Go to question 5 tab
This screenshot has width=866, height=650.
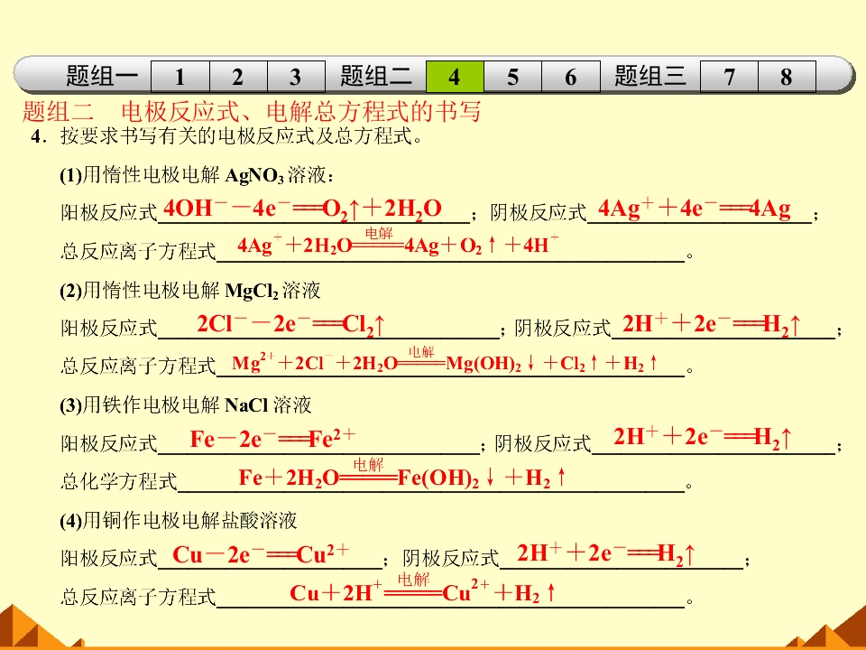coord(512,76)
